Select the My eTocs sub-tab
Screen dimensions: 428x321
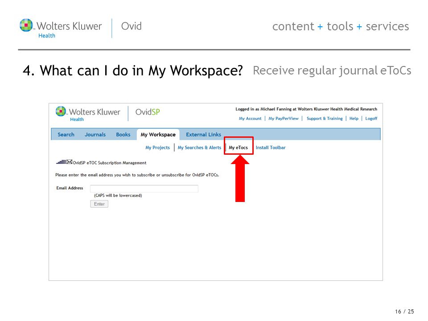click(x=238, y=148)
